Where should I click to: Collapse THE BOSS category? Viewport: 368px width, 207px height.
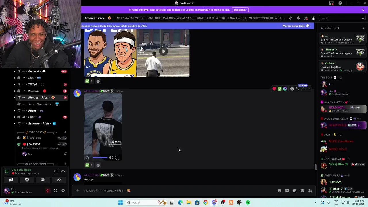[38, 132]
